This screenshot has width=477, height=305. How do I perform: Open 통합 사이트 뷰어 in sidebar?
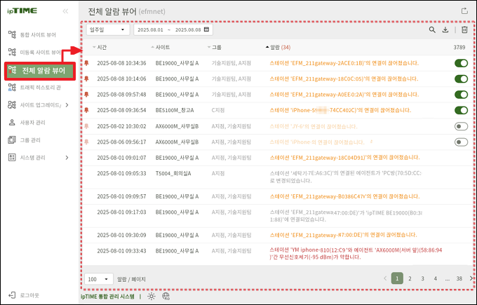[39, 34]
